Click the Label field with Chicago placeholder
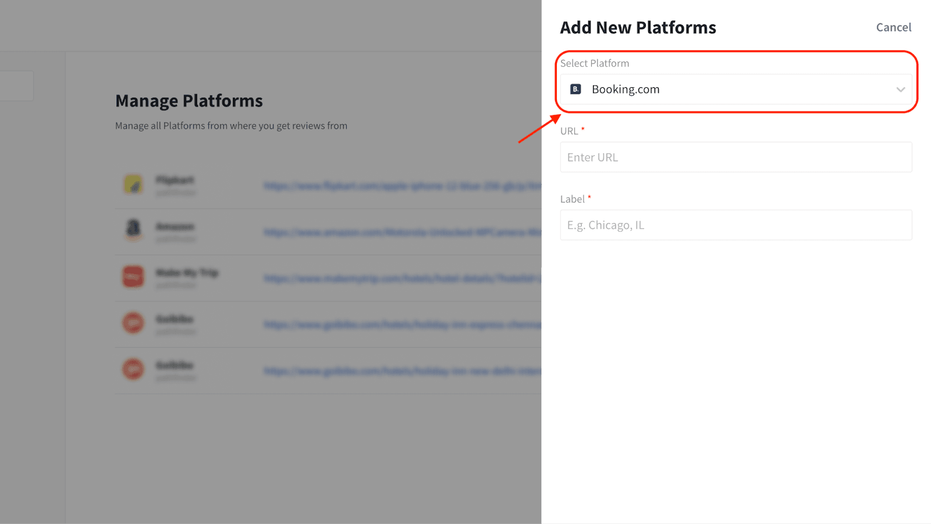Image resolution: width=931 pixels, height=524 pixels. 735,225
